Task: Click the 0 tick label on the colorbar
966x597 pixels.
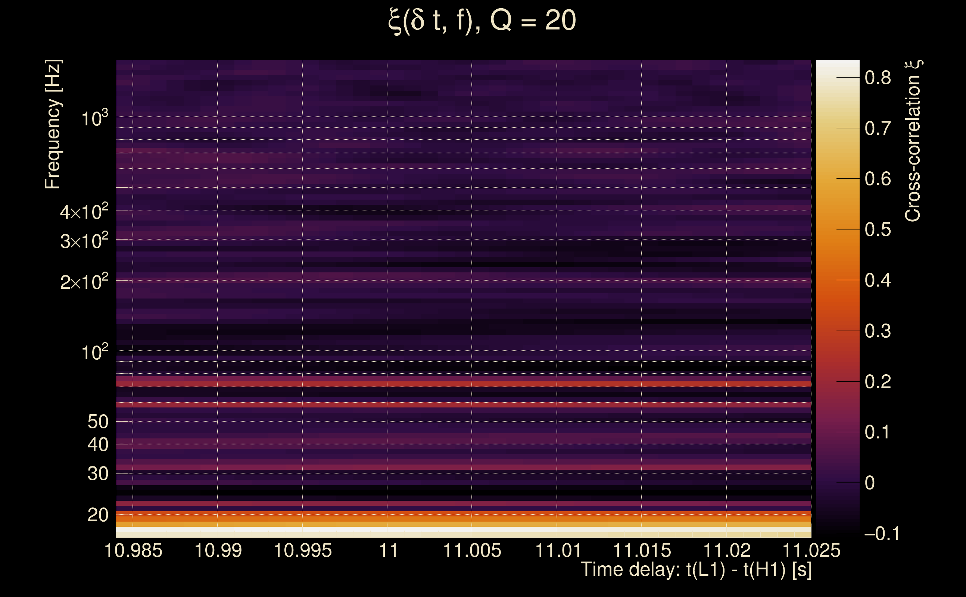Action: tap(870, 483)
